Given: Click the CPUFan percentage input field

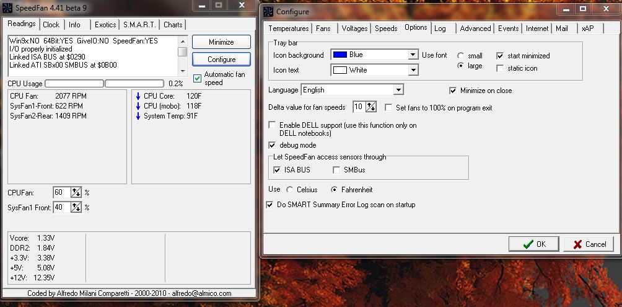Looking at the screenshot, I should tap(62, 193).
